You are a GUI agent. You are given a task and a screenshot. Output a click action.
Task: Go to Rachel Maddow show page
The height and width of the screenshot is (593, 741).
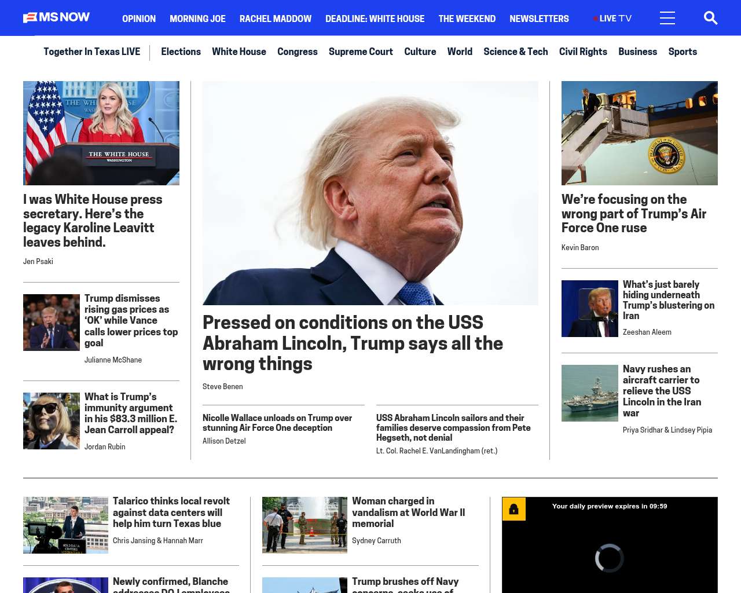tap(276, 19)
